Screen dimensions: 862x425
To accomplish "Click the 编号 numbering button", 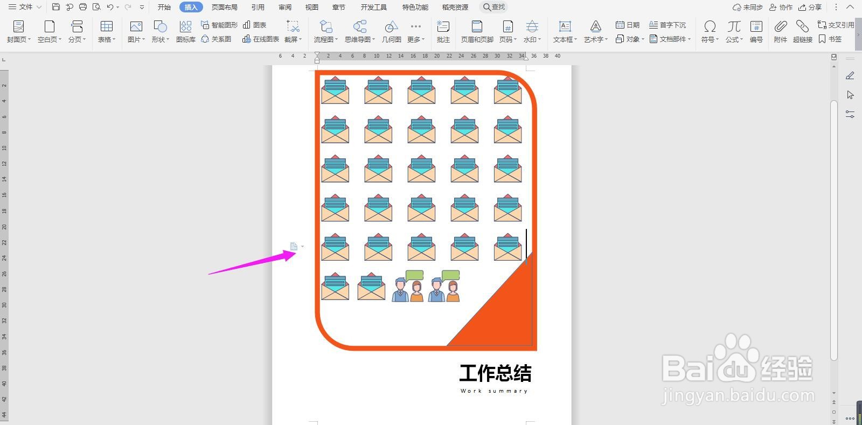I will 756,32.
